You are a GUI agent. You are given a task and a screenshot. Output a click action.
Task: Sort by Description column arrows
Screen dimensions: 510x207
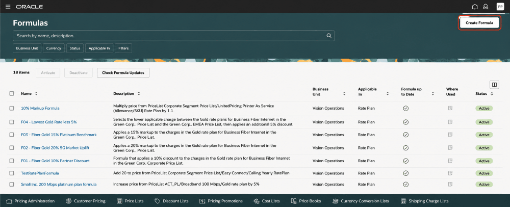click(x=139, y=94)
